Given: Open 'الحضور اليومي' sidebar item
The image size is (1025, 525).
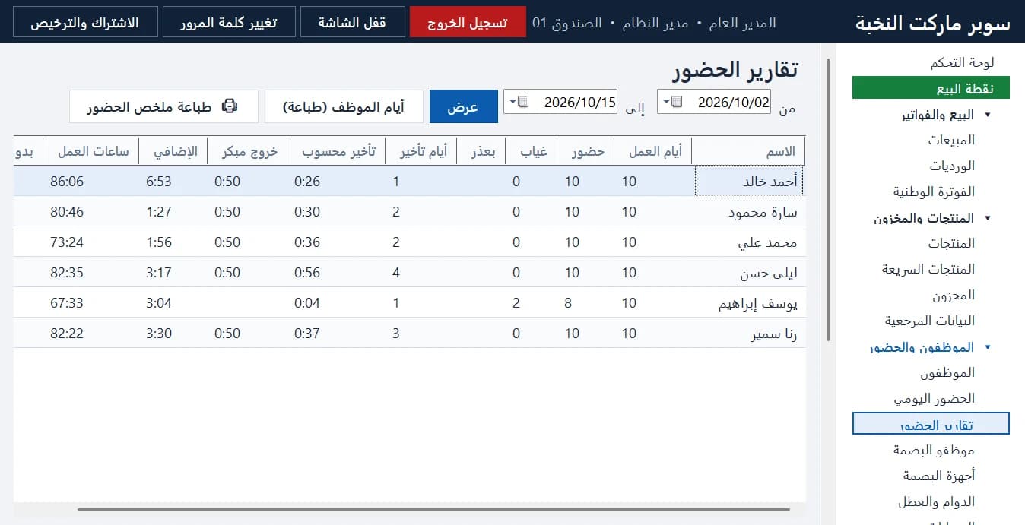Looking at the screenshot, I should 934,399.
